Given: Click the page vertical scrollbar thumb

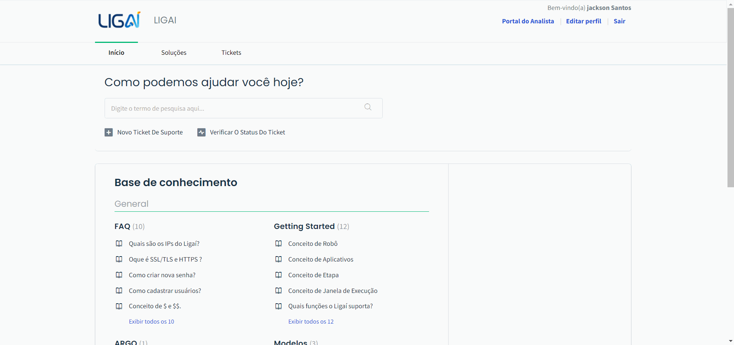Looking at the screenshot, I should [731, 98].
